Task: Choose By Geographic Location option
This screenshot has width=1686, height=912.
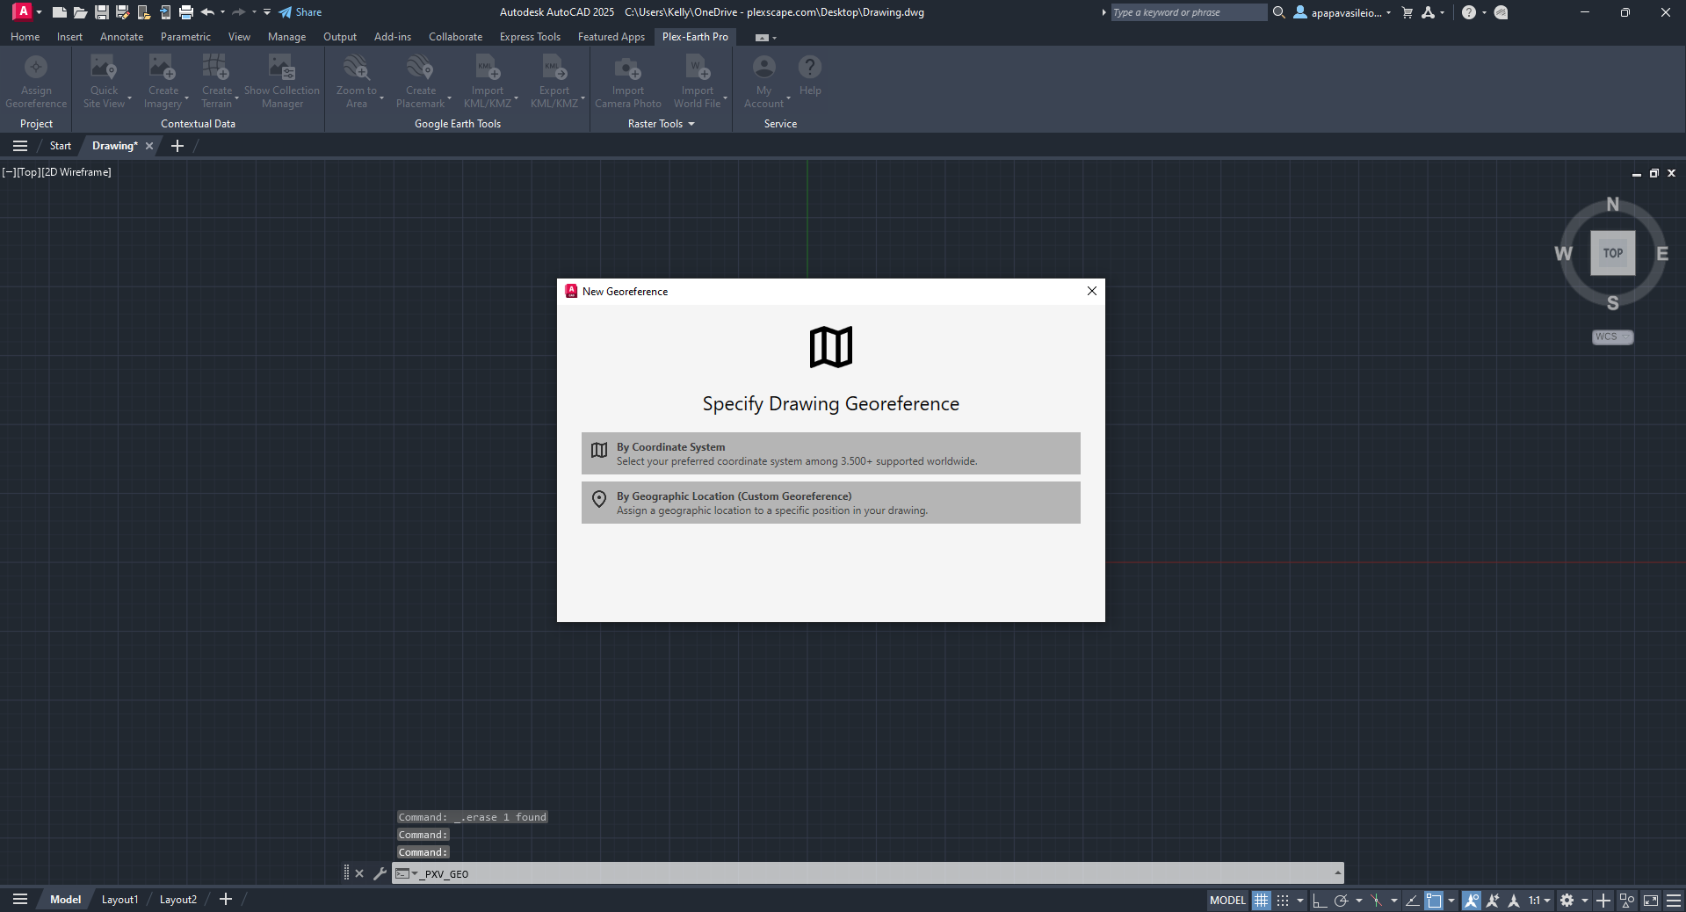Action: (830, 503)
